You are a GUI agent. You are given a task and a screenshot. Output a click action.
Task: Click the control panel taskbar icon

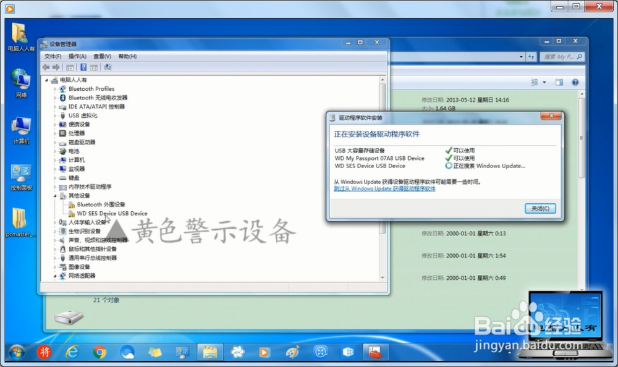[x=182, y=352]
